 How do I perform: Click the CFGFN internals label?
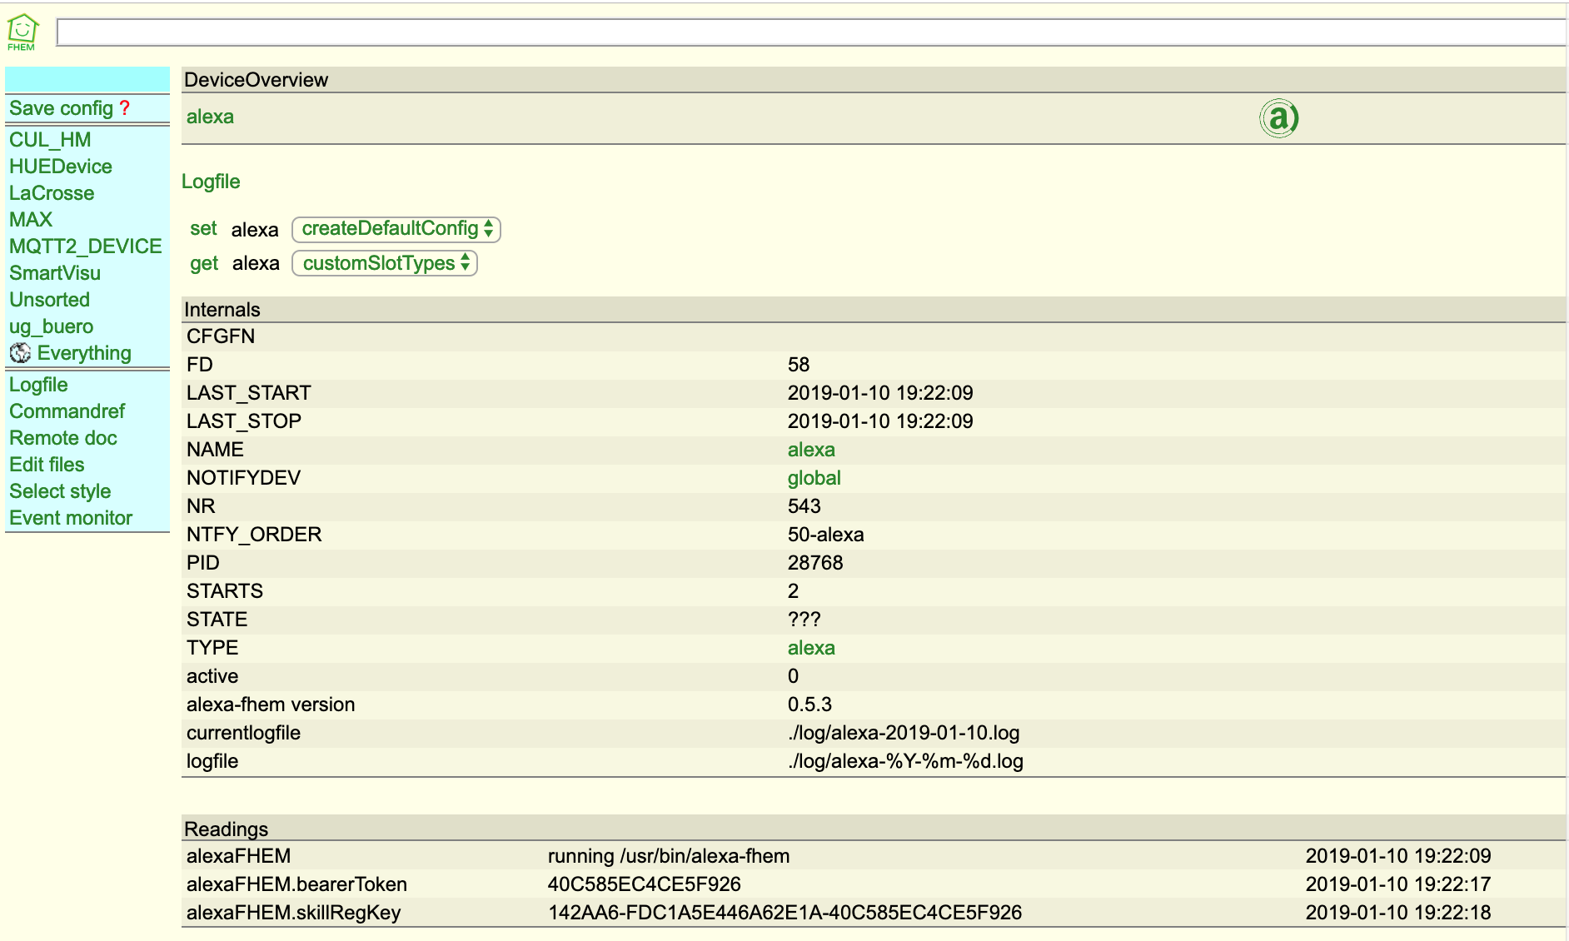click(221, 336)
